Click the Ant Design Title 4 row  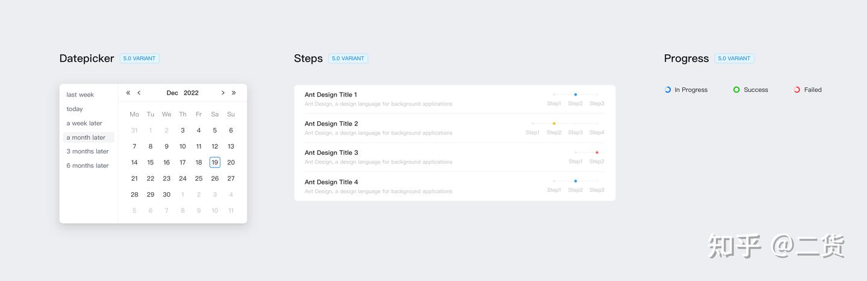pos(331,182)
